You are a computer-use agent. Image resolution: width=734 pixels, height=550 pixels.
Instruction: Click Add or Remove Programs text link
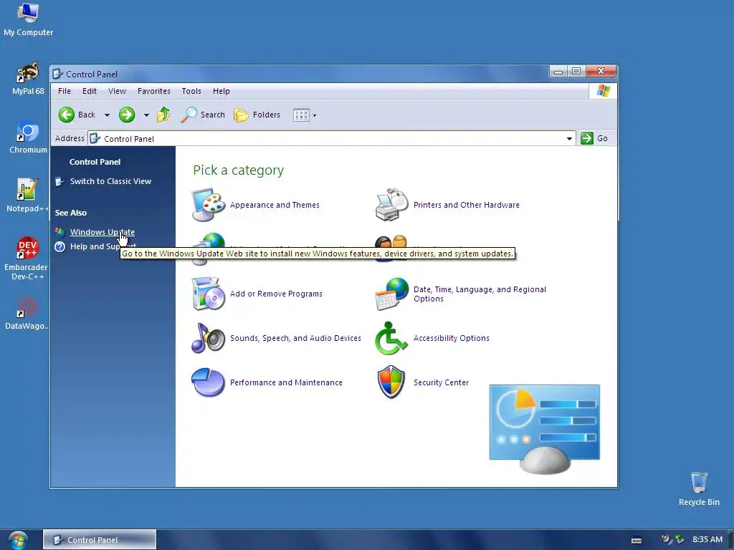pos(276,294)
